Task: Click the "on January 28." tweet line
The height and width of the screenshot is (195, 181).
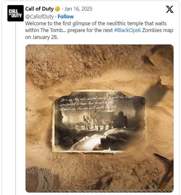Action: click(x=41, y=37)
